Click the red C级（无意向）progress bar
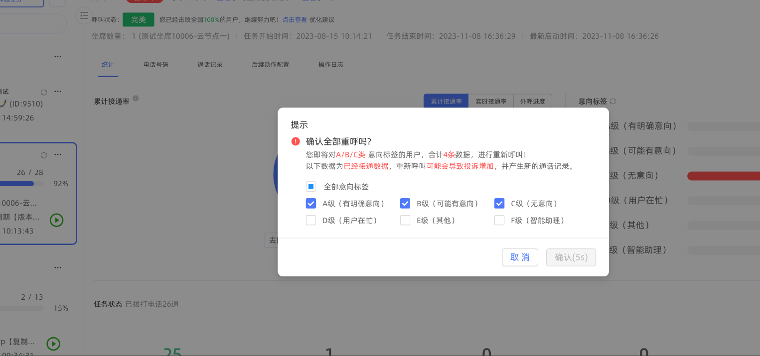Screen dimensions: 760x356 click(723, 176)
